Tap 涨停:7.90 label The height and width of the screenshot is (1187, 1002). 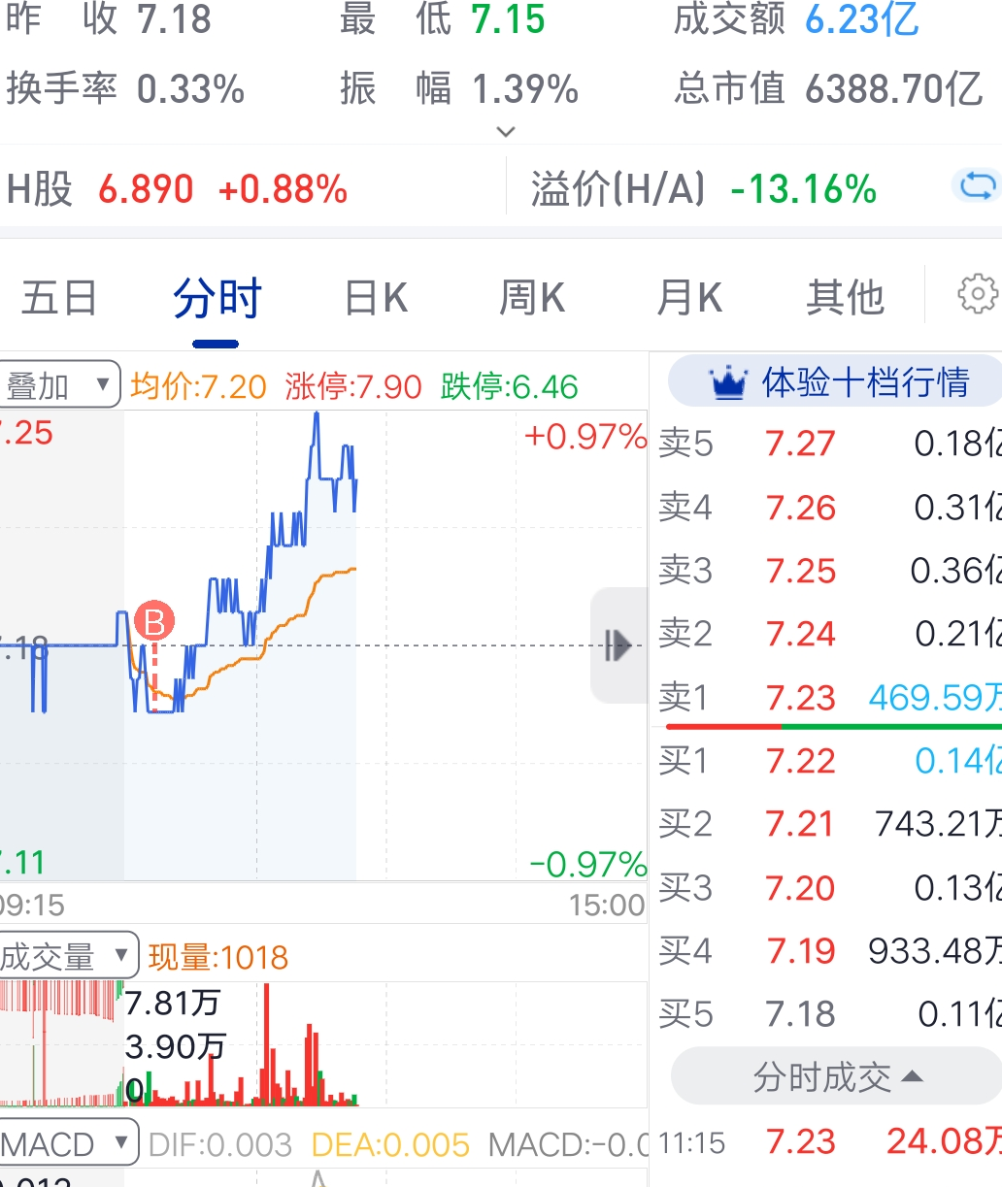pos(353,386)
